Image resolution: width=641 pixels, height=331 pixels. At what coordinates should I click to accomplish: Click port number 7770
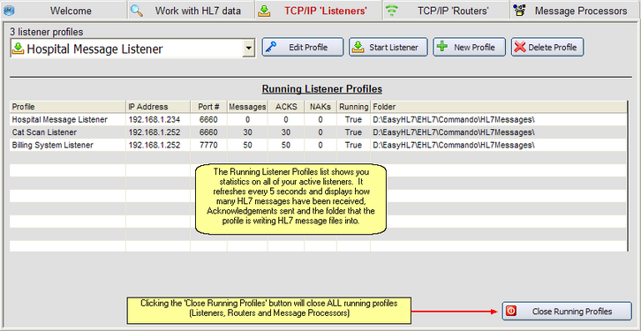click(208, 145)
